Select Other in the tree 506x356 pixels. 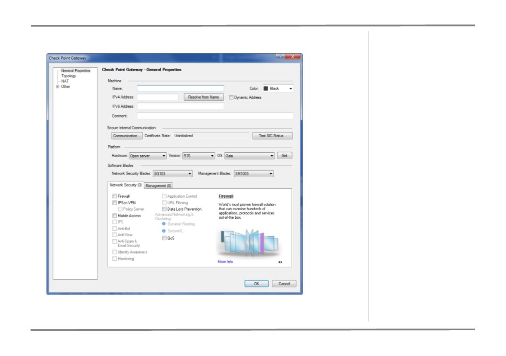[x=65, y=87]
